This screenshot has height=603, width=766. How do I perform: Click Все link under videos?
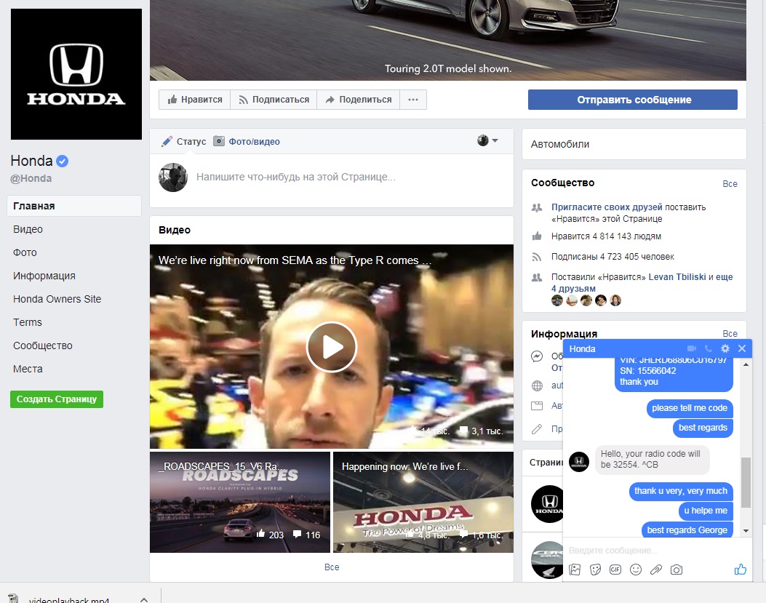pos(332,567)
